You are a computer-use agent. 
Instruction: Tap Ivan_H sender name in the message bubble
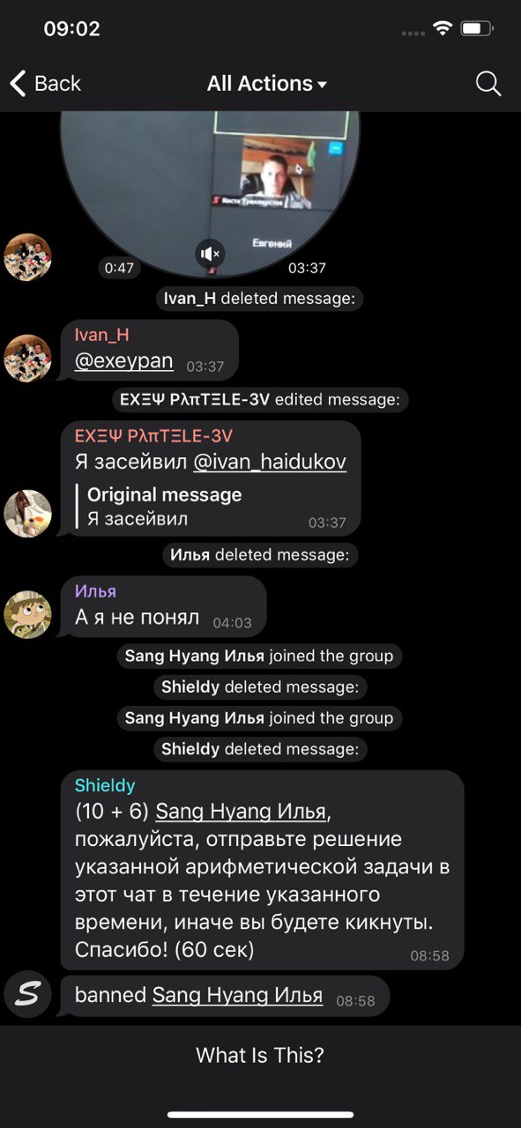coord(102,335)
